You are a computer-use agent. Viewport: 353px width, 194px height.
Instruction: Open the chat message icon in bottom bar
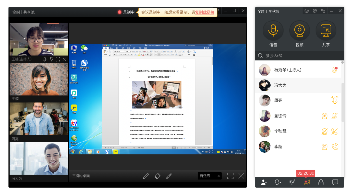point(335,182)
